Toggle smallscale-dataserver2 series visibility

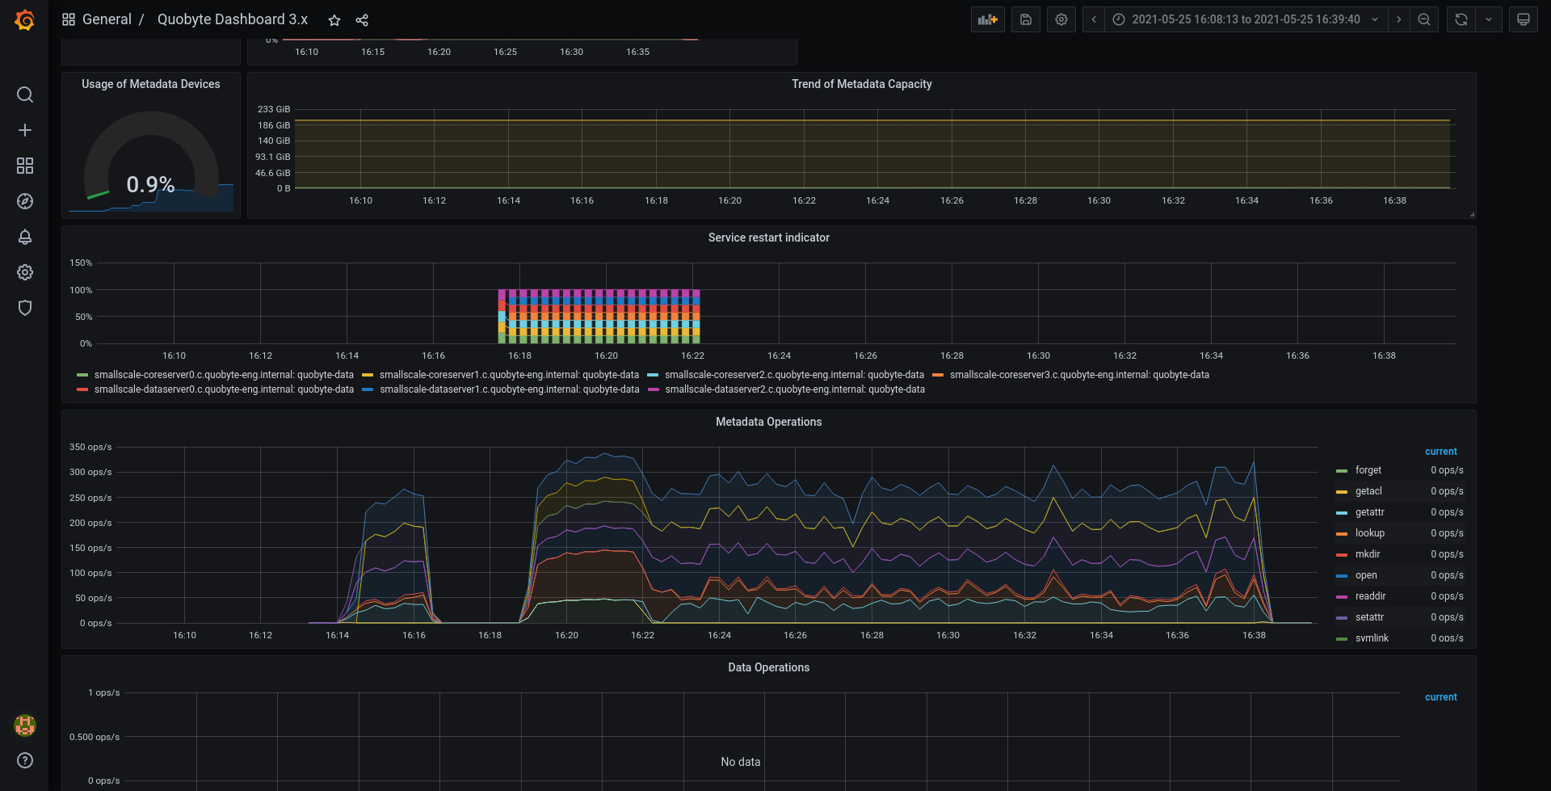pyautogui.click(x=795, y=389)
